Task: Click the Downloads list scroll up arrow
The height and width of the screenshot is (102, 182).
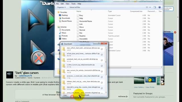Action: click(106, 47)
